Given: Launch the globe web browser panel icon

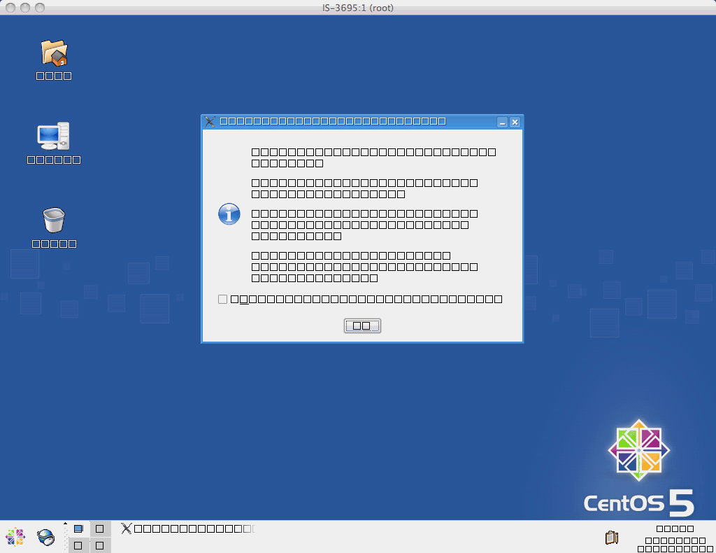Looking at the screenshot, I should click(x=46, y=537).
